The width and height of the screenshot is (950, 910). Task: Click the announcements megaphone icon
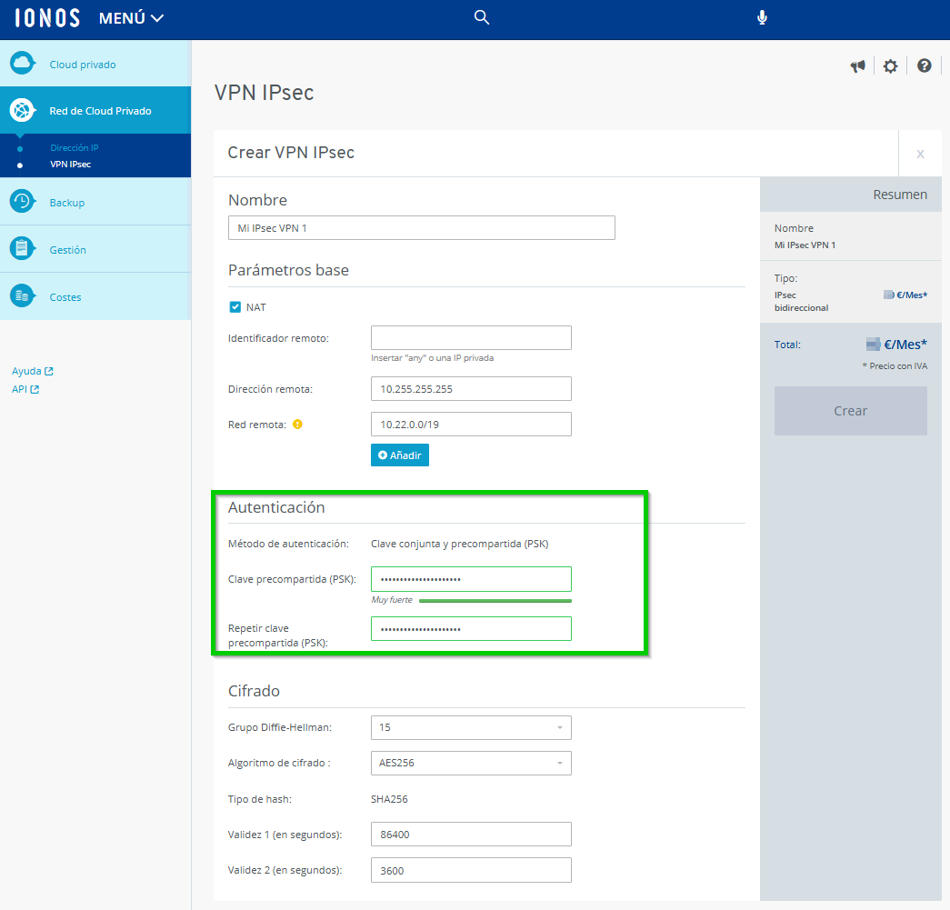(x=856, y=65)
